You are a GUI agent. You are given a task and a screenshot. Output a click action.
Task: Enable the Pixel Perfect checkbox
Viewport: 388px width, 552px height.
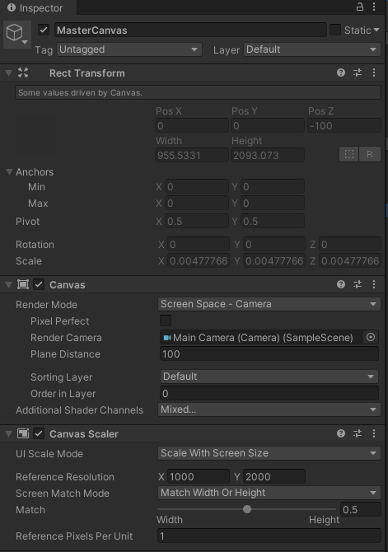pos(166,320)
